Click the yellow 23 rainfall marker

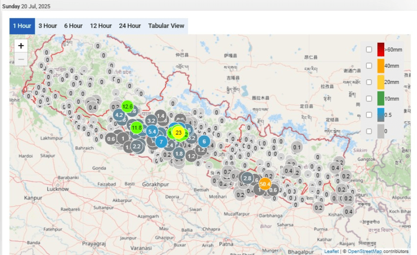(x=179, y=132)
